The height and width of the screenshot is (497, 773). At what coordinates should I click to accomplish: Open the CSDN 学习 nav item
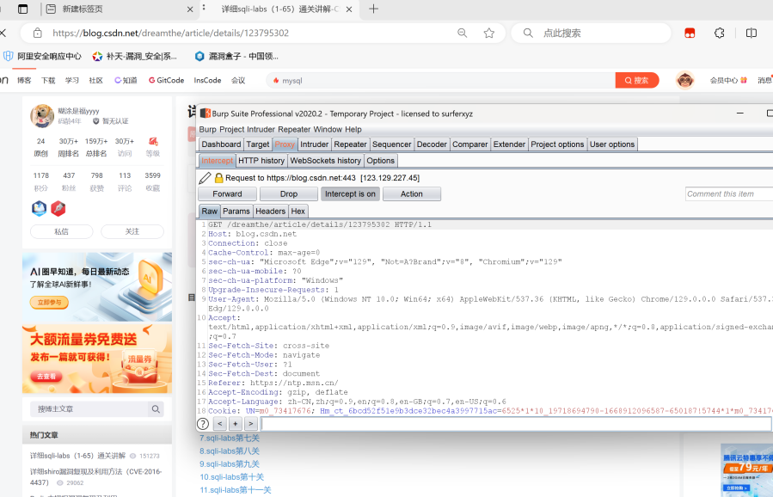click(x=72, y=80)
